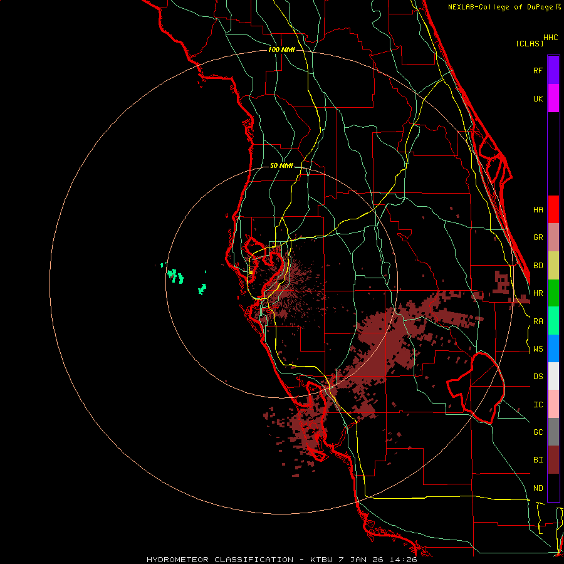Select the dusty pink GR legend swatch
564x564 pixels.
553,238
